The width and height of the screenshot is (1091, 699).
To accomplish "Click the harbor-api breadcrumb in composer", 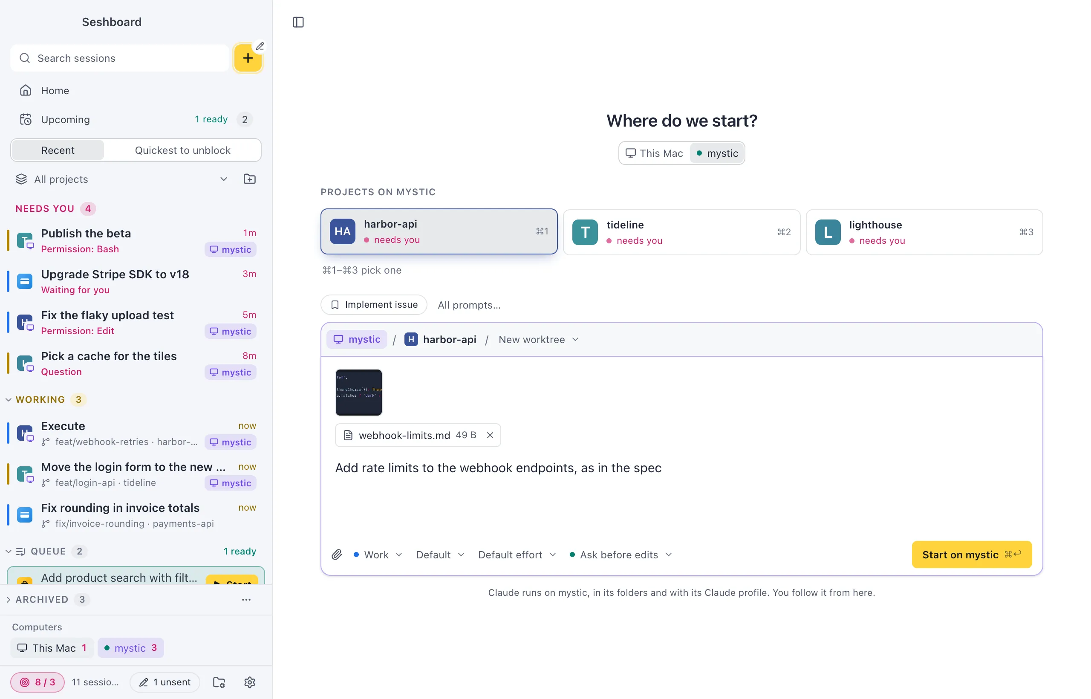I will click(x=440, y=339).
